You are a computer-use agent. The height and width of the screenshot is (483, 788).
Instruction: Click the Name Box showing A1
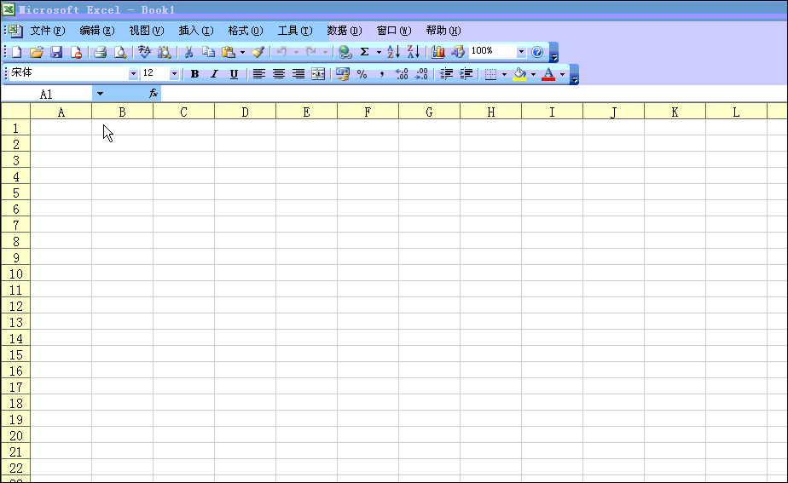(46, 94)
